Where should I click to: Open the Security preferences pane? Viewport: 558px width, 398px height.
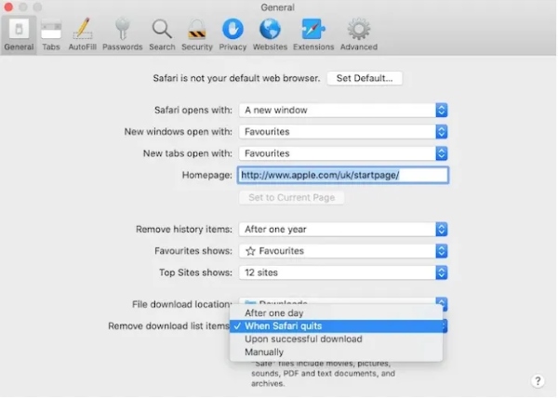196,34
